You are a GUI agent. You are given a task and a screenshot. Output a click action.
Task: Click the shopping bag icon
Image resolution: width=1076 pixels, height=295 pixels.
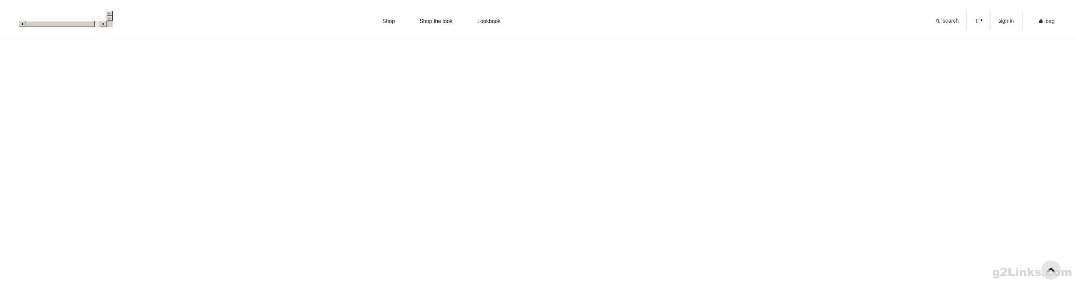(1041, 21)
